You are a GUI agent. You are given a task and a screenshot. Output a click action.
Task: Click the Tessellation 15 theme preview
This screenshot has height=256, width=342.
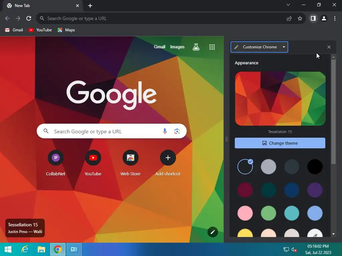click(x=280, y=99)
